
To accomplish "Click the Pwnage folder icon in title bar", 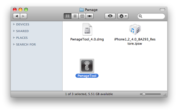I will pos(82,10).
